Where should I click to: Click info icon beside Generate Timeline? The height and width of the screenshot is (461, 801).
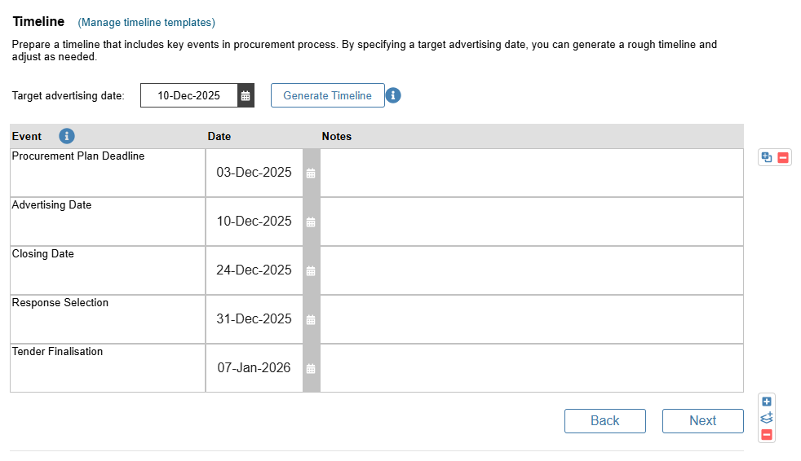click(x=393, y=95)
